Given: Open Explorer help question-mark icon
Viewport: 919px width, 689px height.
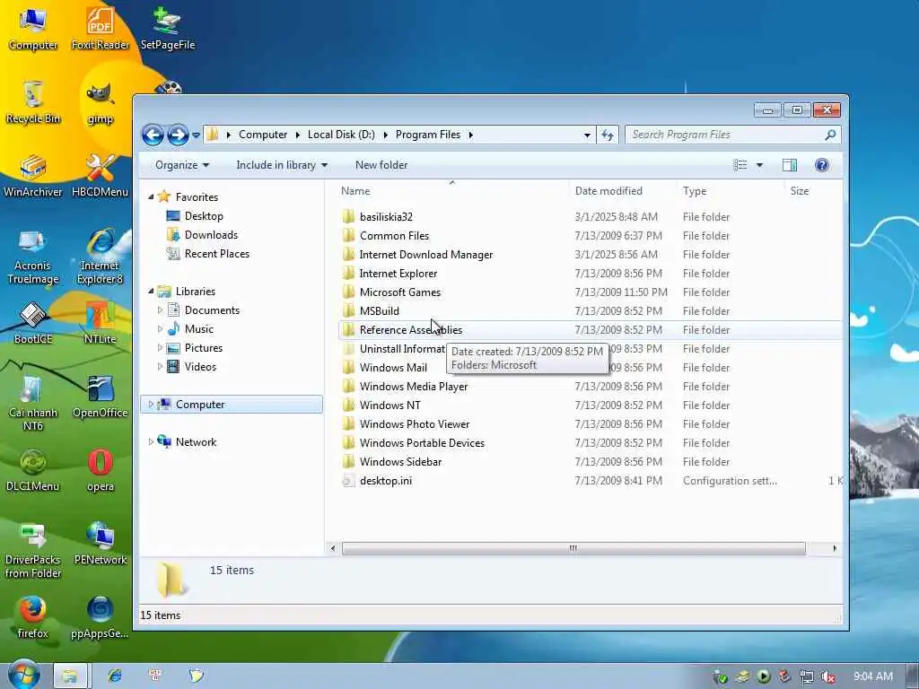Looking at the screenshot, I should (x=822, y=165).
